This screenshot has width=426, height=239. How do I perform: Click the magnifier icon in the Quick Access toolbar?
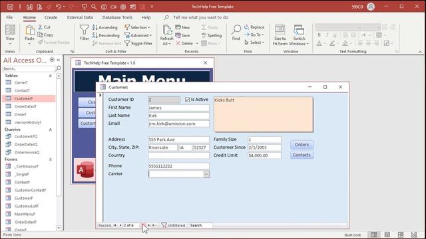pyautogui.click(x=94, y=7)
